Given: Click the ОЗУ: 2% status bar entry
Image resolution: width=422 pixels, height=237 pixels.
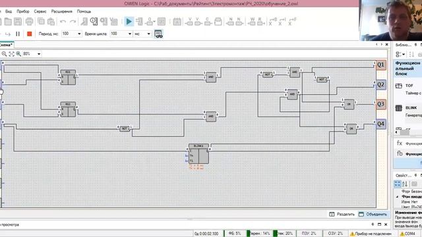Looking at the screenshot, I should [x=336, y=234].
